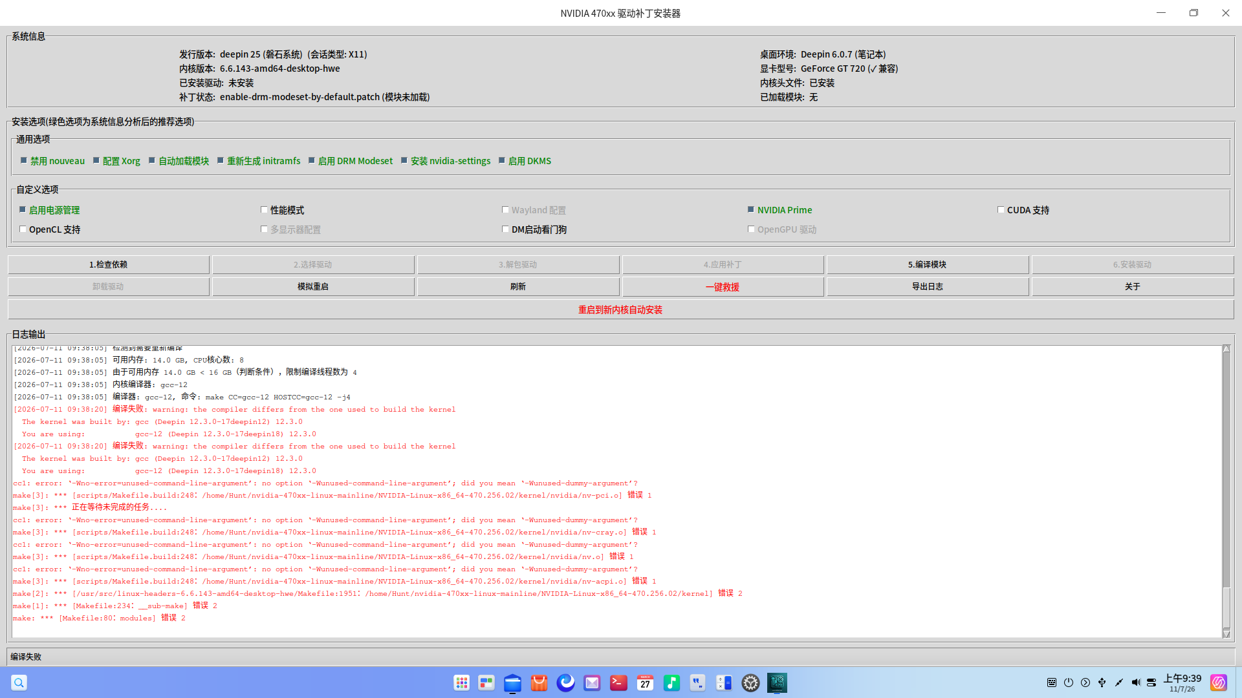Open the mail app in the dock
Image resolution: width=1242 pixels, height=698 pixels.
pos(592,682)
